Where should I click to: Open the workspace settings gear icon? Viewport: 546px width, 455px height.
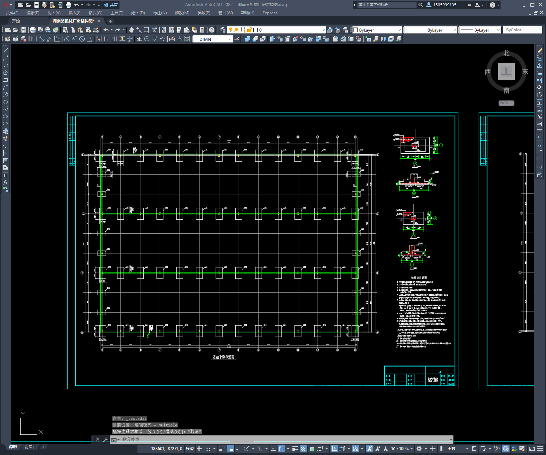(419, 449)
